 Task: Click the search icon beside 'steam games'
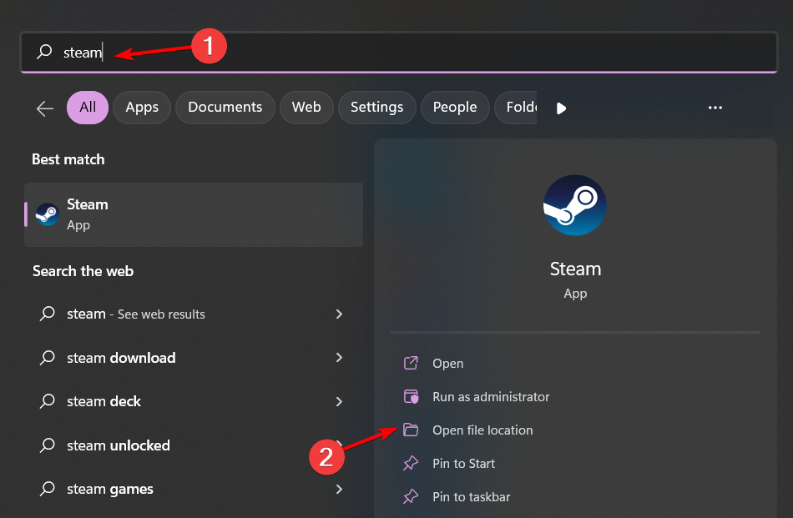(x=47, y=489)
